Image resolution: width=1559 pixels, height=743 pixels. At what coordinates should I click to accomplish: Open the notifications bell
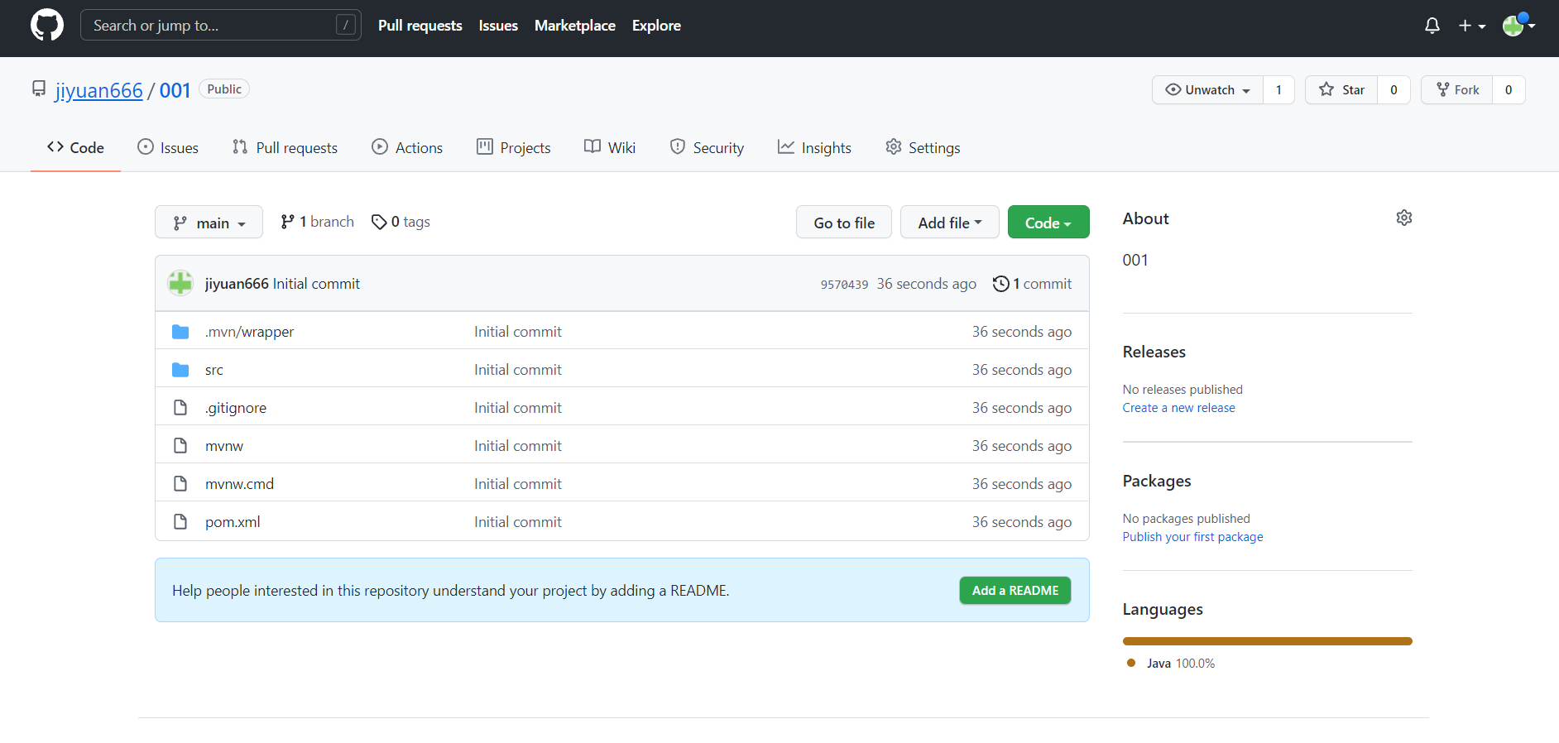1432,26
